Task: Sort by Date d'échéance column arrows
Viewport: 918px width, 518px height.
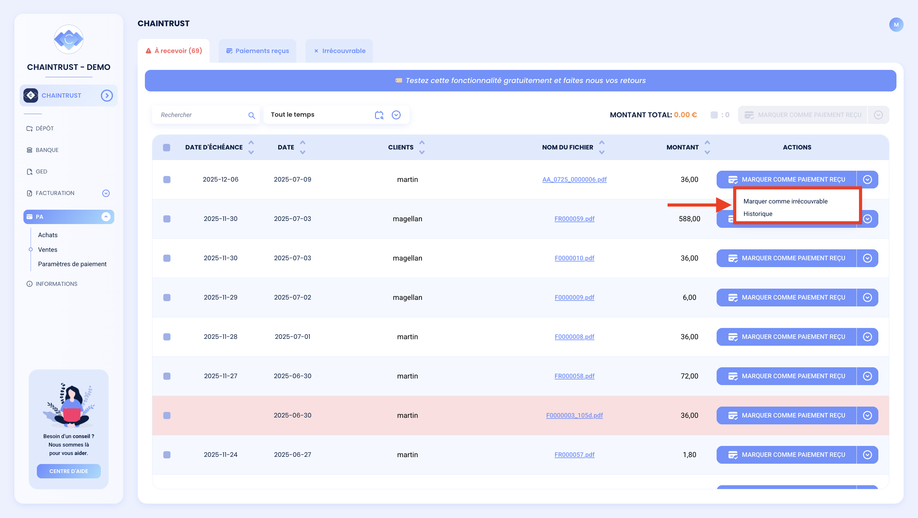Action: (x=251, y=147)
